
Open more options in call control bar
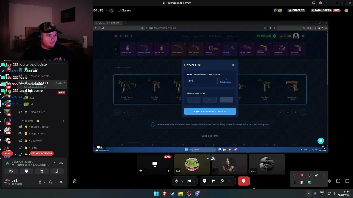click(x=231, y=181)
